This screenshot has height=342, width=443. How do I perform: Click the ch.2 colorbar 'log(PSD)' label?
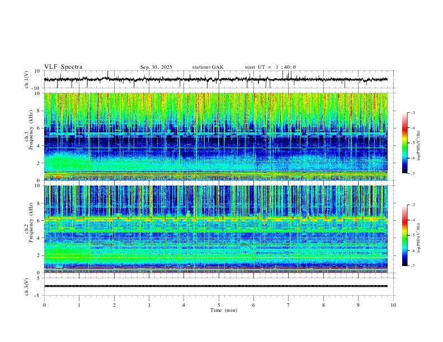pyautogui.click(x=418, y=238)
